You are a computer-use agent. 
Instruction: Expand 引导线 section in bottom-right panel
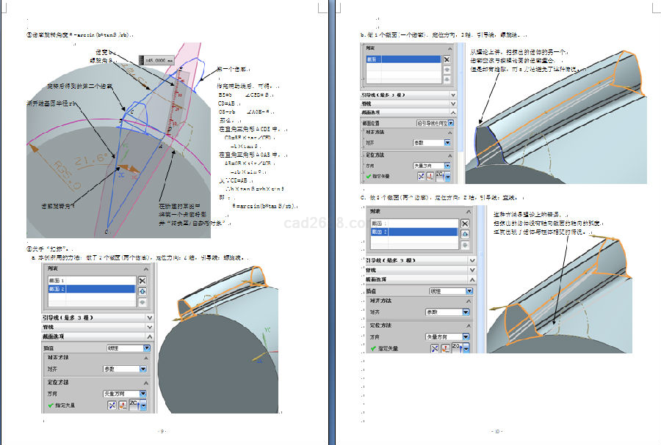click(x=473, y=259)
